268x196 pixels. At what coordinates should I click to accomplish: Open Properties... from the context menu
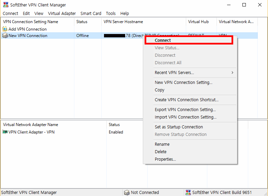[x=190, y=159]
